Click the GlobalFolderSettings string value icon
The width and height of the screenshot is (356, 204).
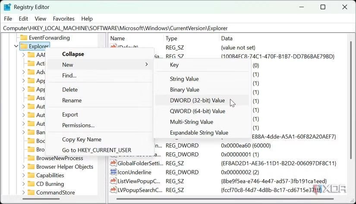[x=113, y=163]
